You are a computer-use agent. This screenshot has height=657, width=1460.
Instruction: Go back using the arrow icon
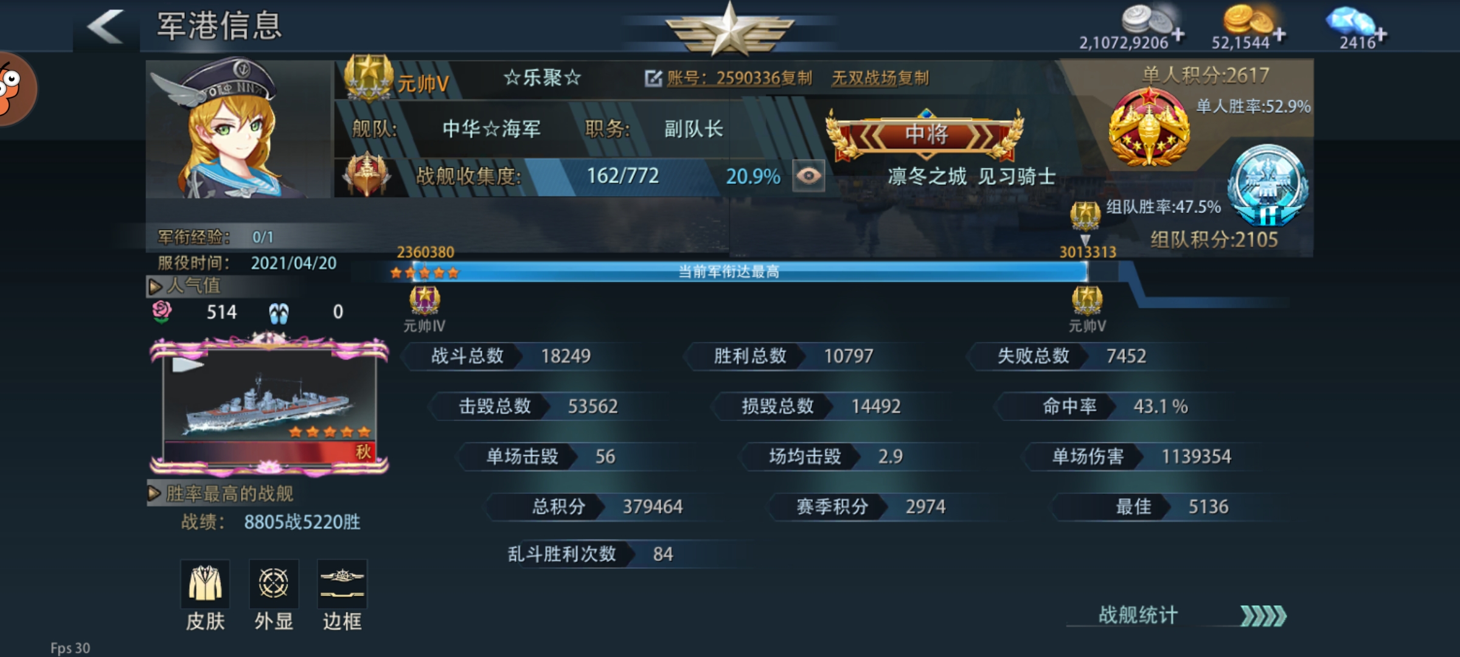click(106, 27)
